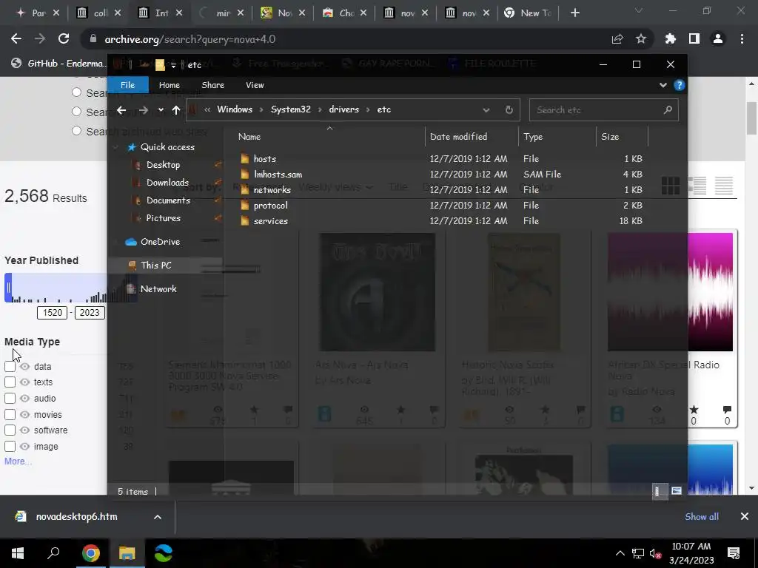
Task: Open a new Chrome tab with plus
Action: click(574, 13)
